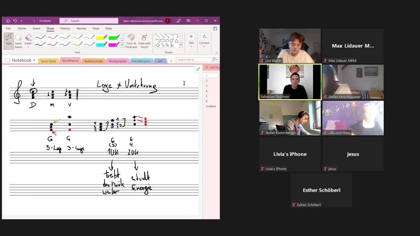Viewport: 420px width, 236px height.
Task: Toggle full page view arrow
Action: coord(198,69)
